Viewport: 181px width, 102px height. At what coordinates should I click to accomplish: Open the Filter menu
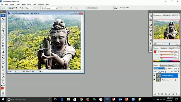[x=29, y=4]
